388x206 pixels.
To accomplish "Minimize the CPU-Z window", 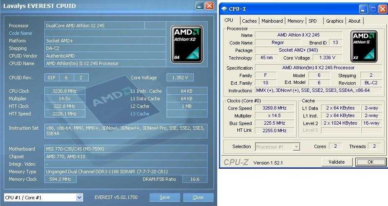I will point(363,9).
